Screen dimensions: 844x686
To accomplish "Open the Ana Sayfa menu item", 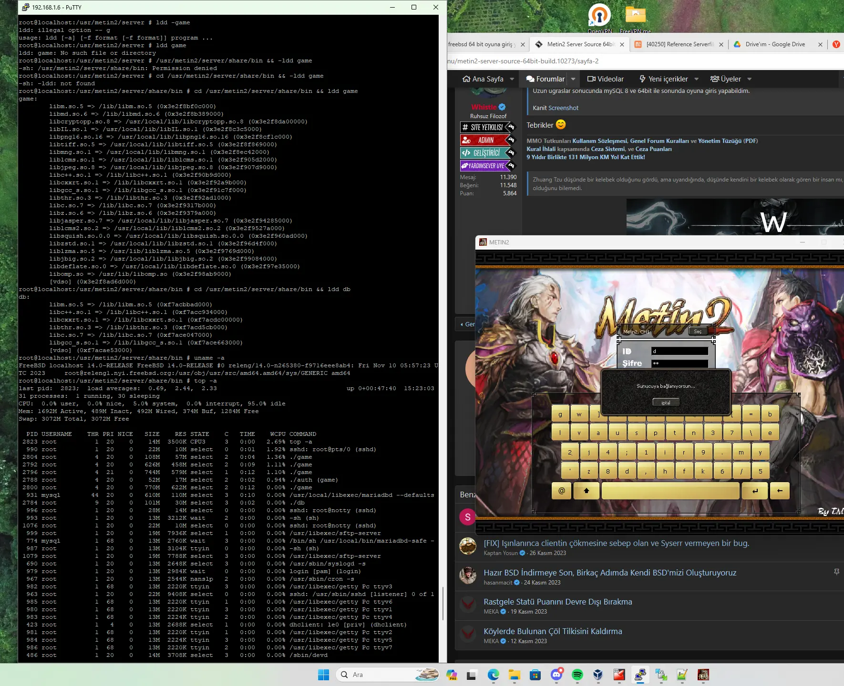I will tap(483, 79).
